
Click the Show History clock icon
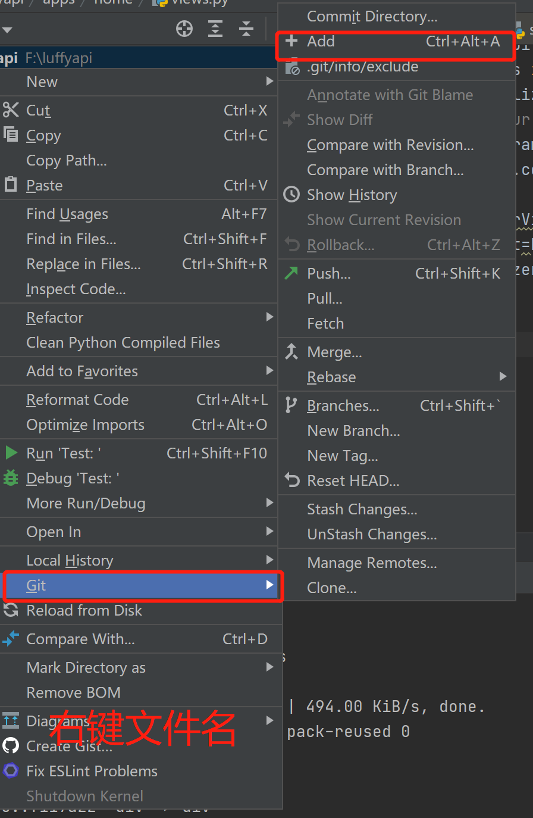click(x=291, y=195)
